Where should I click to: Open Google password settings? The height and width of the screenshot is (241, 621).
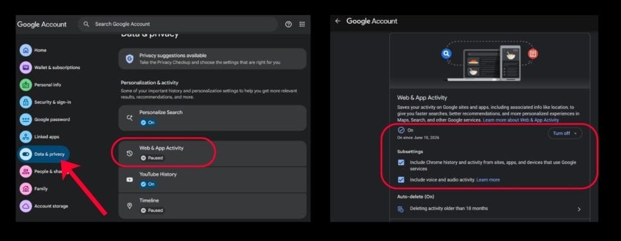[x=52, y=119]
